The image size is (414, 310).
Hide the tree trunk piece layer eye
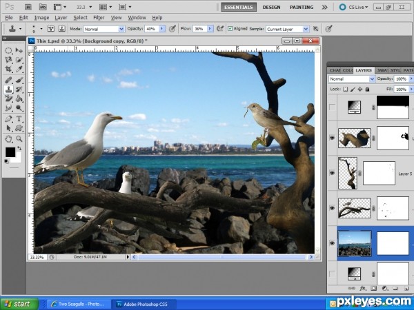pyautogui.click(x=332, y=138)
